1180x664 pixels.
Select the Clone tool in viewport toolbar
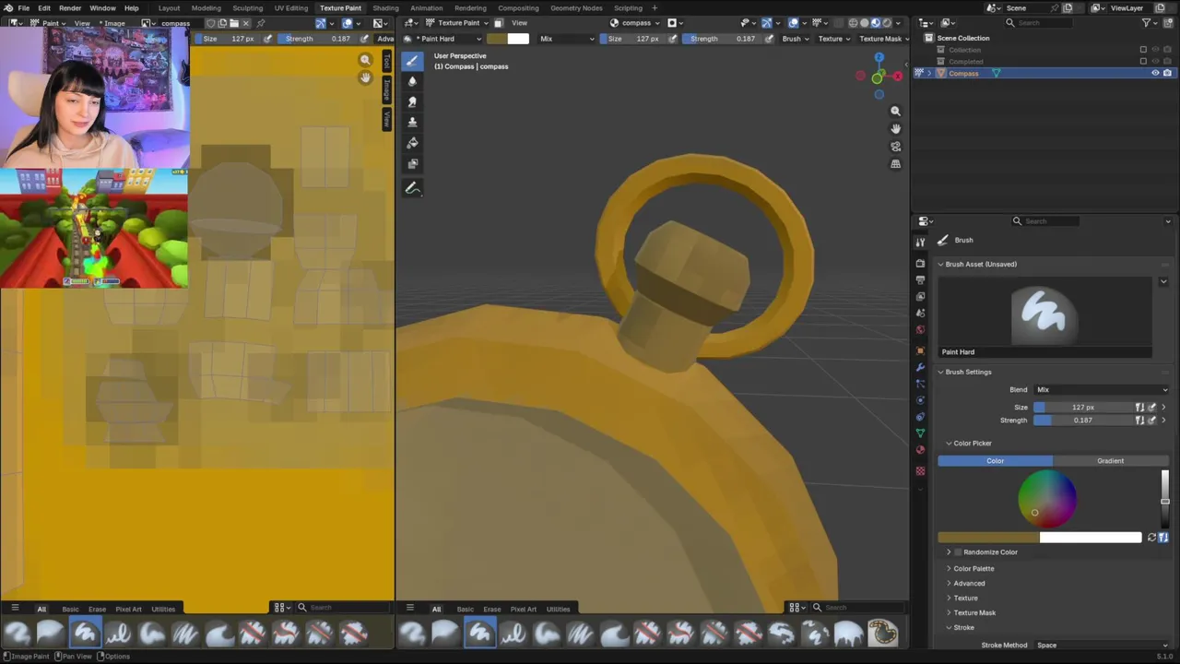point(412,122)
